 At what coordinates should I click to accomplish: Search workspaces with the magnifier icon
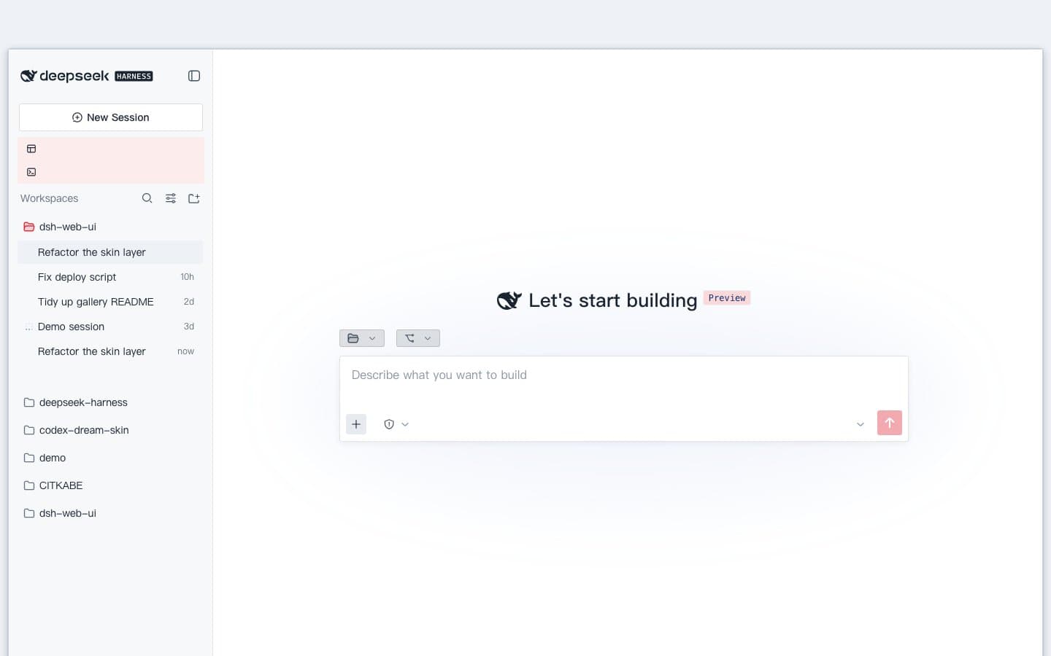[x=147, y=198]
